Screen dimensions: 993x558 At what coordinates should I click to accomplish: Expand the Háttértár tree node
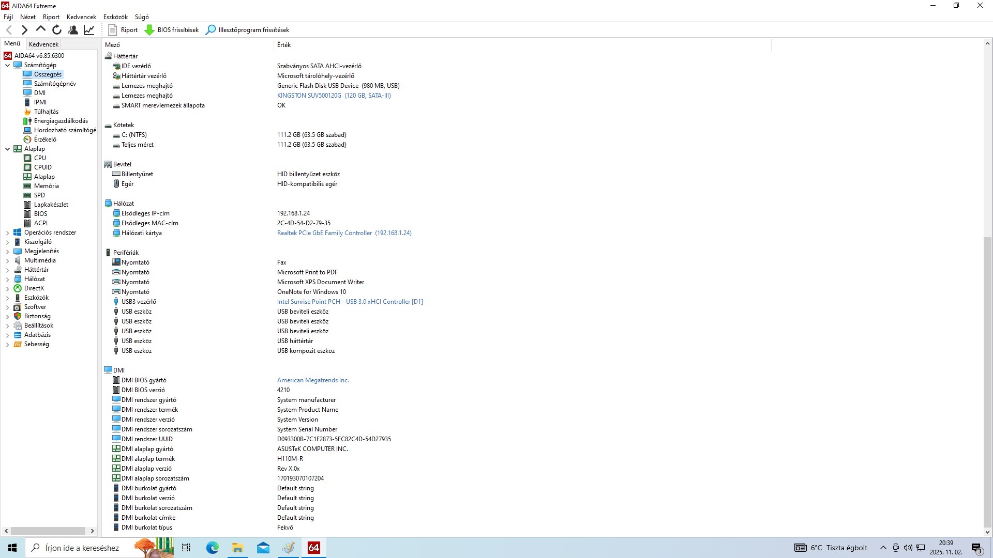point(7,270)
